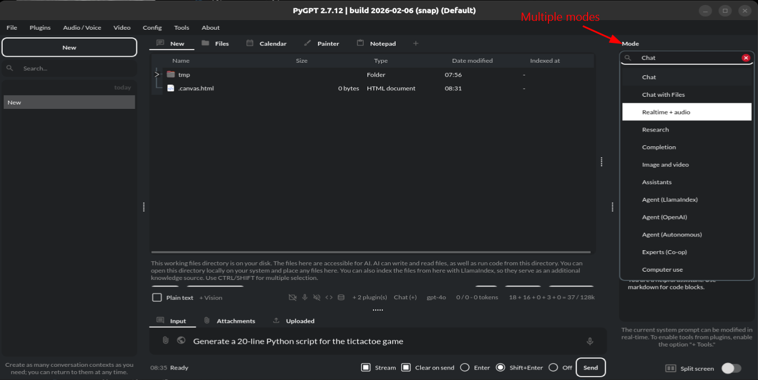Screen dimensions: 758x380
Task: Choose Agent (LlamaIndex) mode
Action: click(686, 200)
